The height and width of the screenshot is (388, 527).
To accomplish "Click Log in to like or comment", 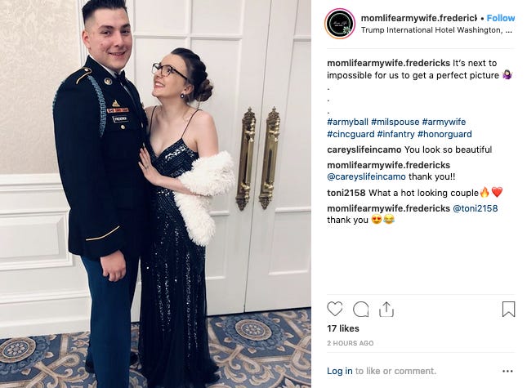I will (339, 371).
